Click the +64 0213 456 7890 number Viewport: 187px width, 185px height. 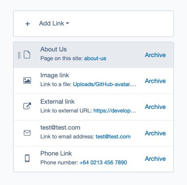point(103,163)
